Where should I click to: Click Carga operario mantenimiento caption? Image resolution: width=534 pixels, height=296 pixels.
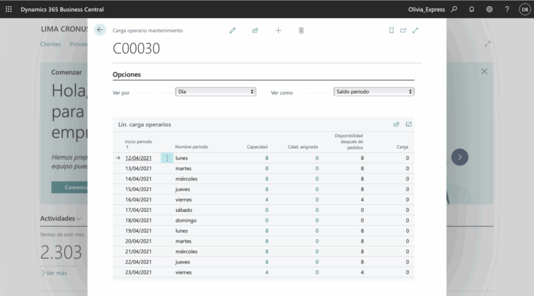pyautogui.click(x=148, y=31)
